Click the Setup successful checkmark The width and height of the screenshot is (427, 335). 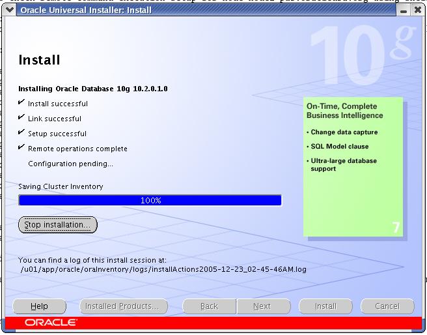point(21,132)
